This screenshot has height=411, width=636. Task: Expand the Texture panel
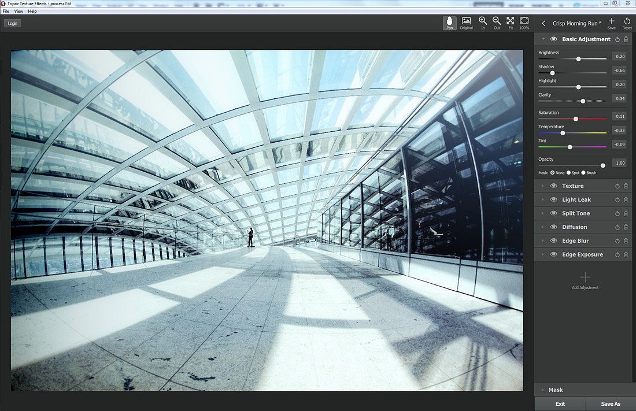pyautogui.click(x=543, y=186)
